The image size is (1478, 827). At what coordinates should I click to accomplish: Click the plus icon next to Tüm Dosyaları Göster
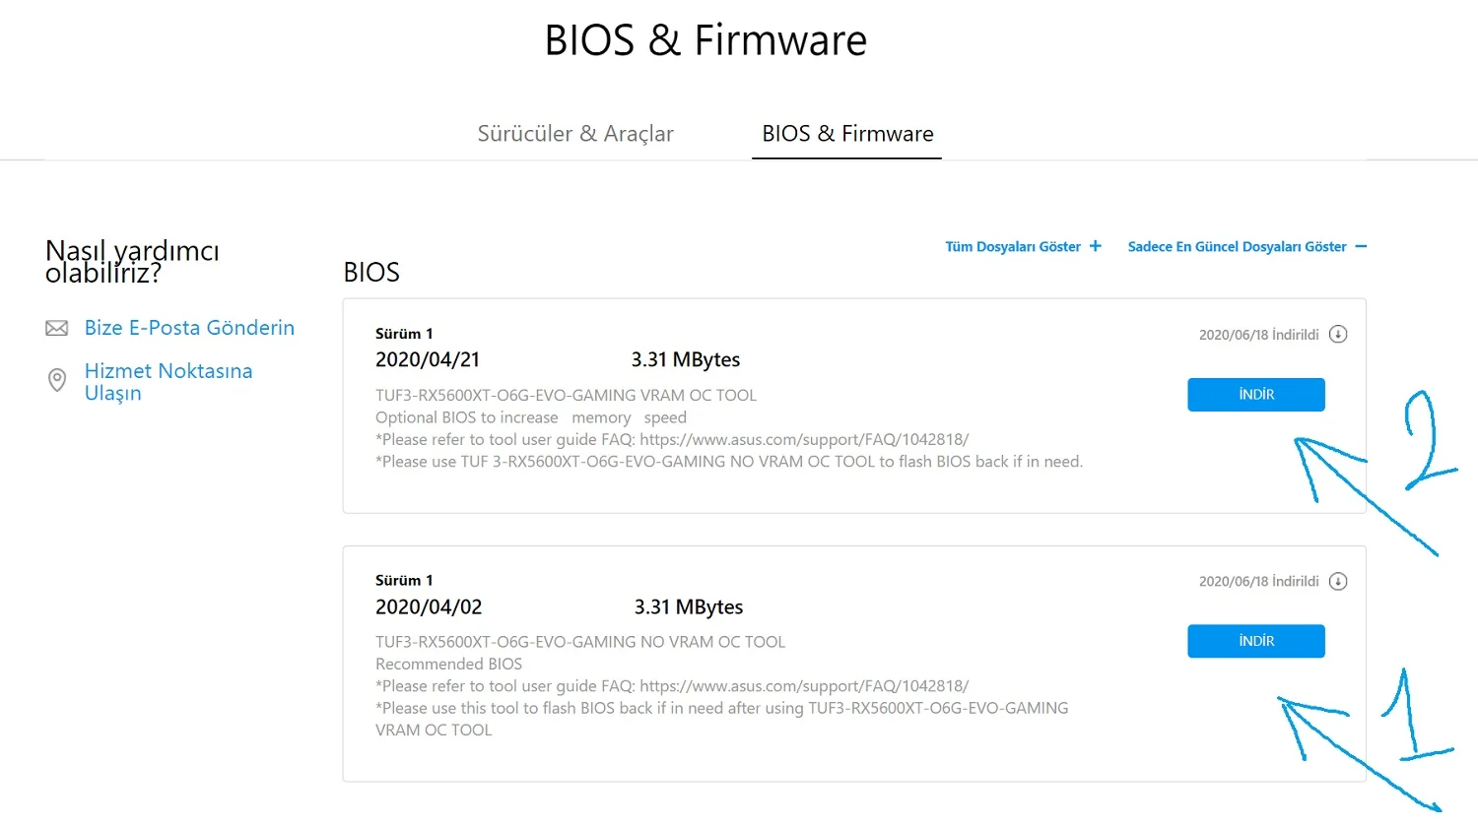coord(1096,246)
